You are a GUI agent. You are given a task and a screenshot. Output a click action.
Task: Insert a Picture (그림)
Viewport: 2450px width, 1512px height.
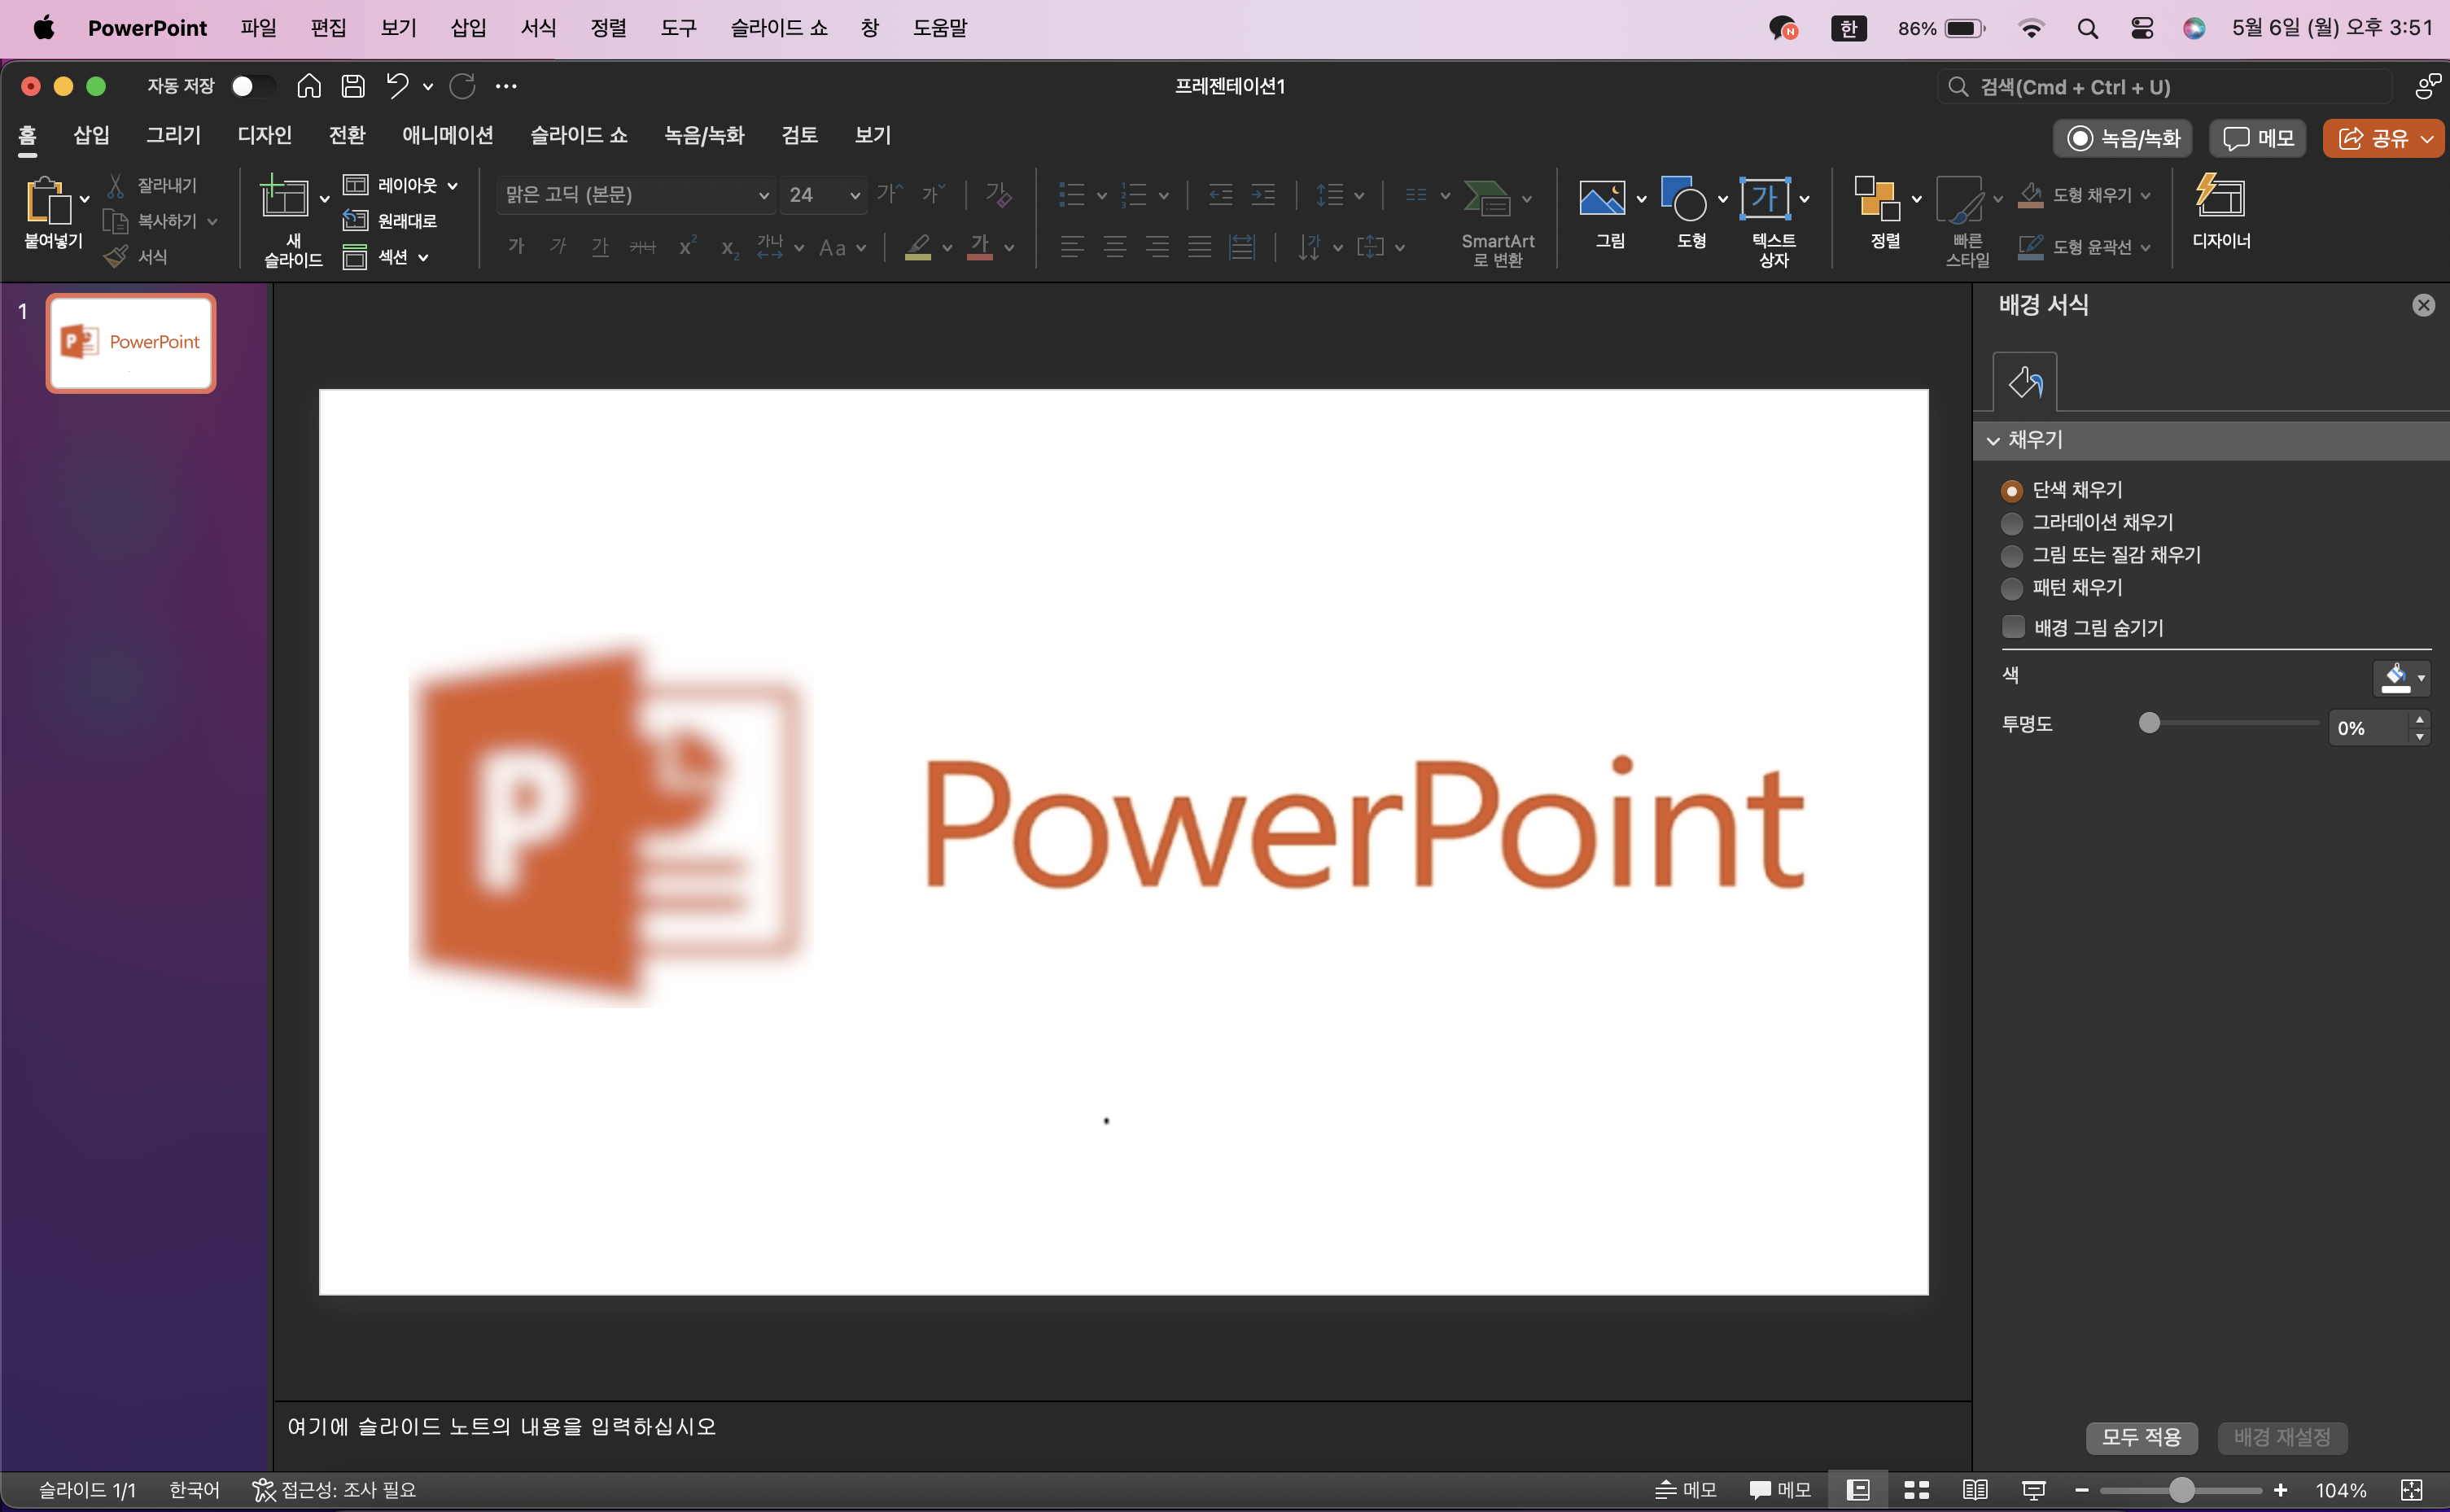[1602, 198]
